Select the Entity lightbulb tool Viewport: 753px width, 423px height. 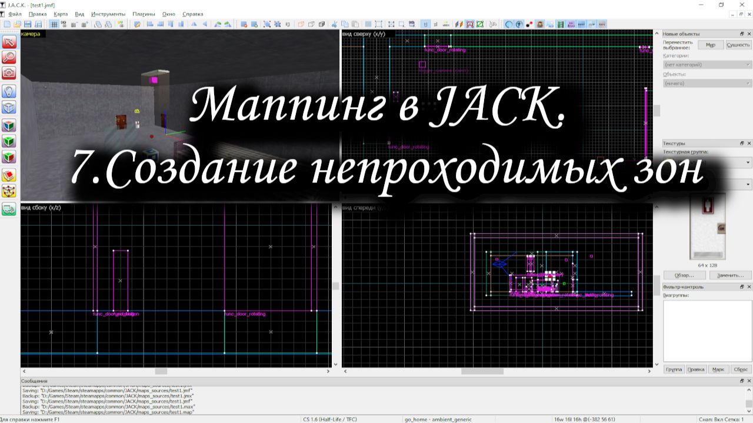coord(9,91)
